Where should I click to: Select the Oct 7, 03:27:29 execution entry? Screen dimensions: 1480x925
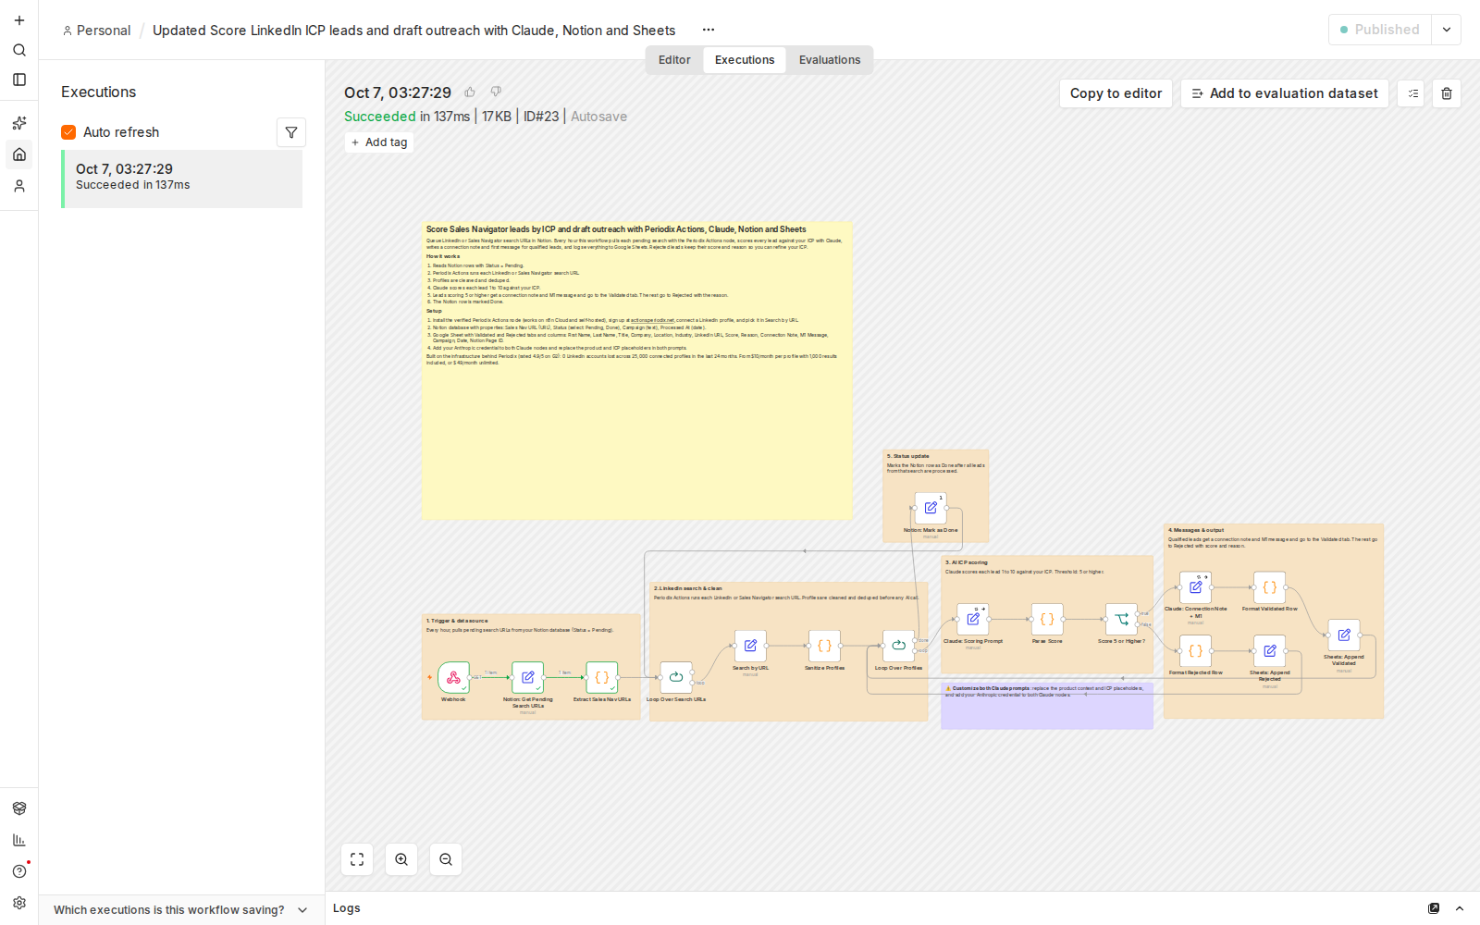point(181,179)
